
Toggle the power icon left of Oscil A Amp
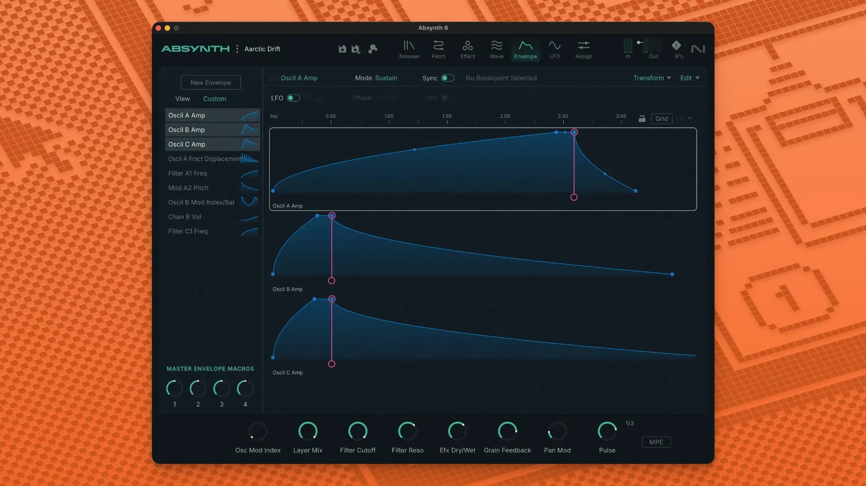pyautogui.click(x=273, y=78)
